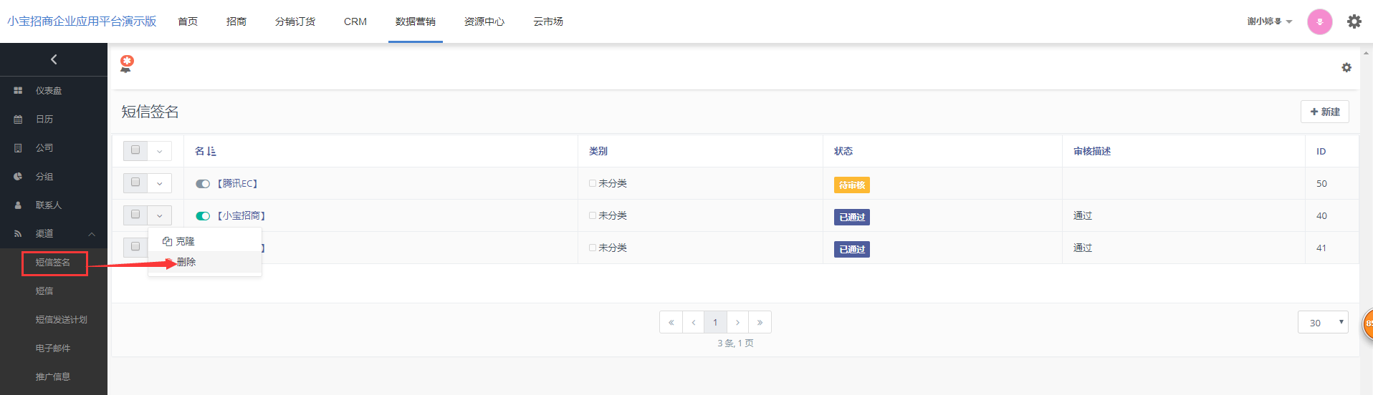The image size is (1373, 395).
Task: Click the 新建 button
Action: coord(1324,112)
